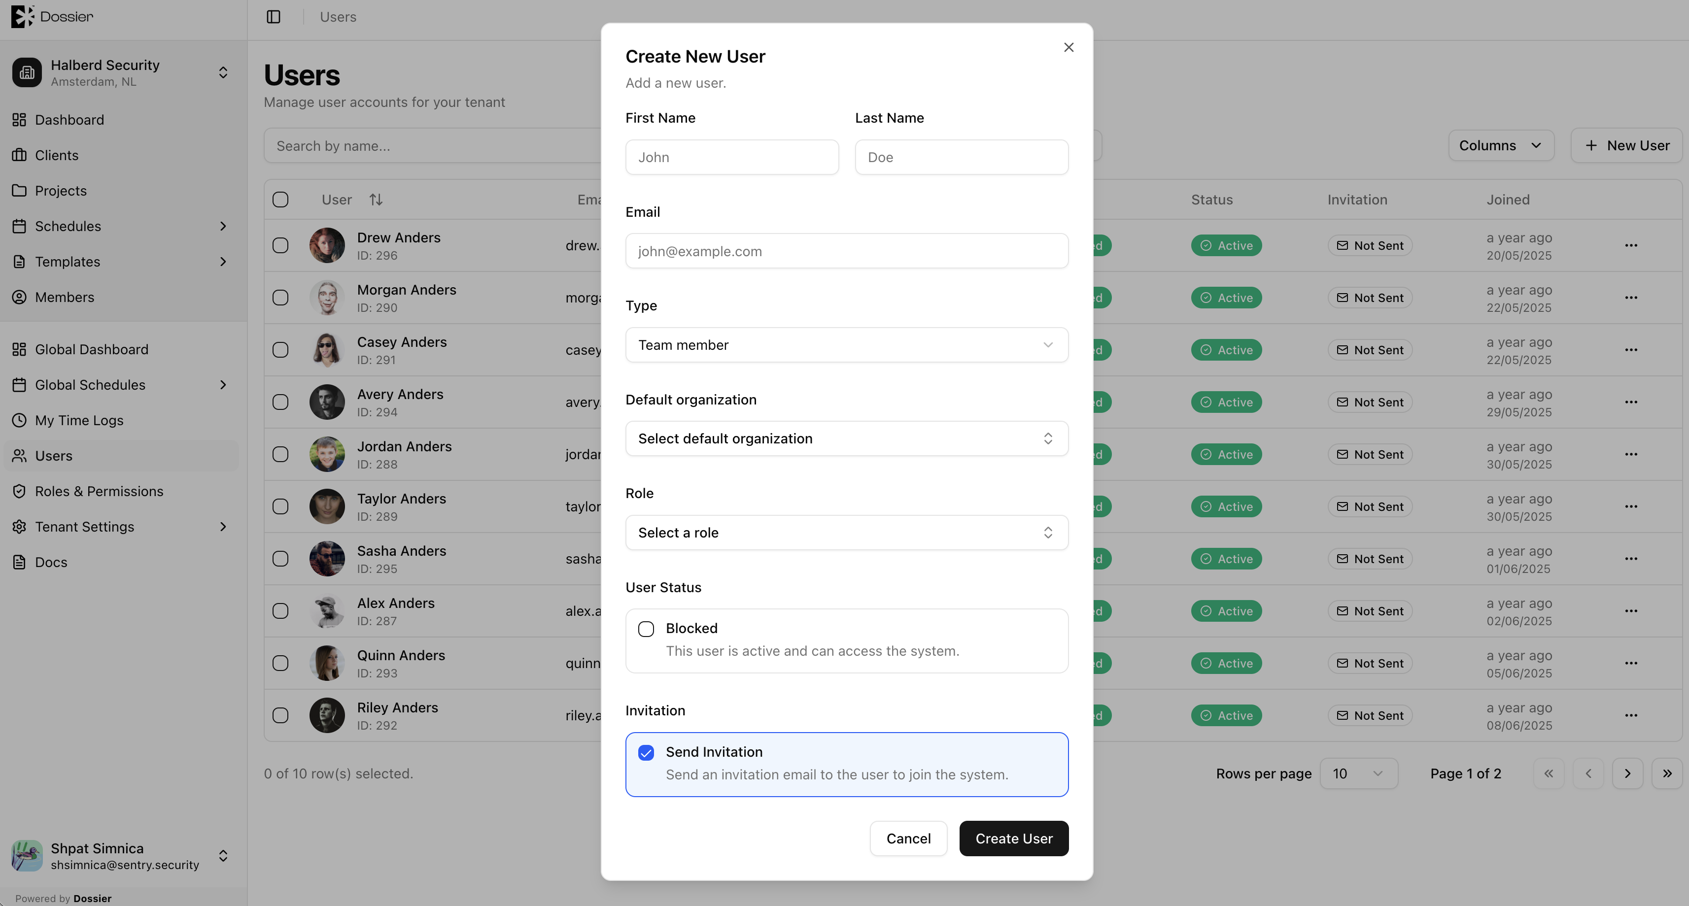Screen dimensions: 1689x906
Task: Check the Blocked user status checkbox
Action: pos(646,629)
